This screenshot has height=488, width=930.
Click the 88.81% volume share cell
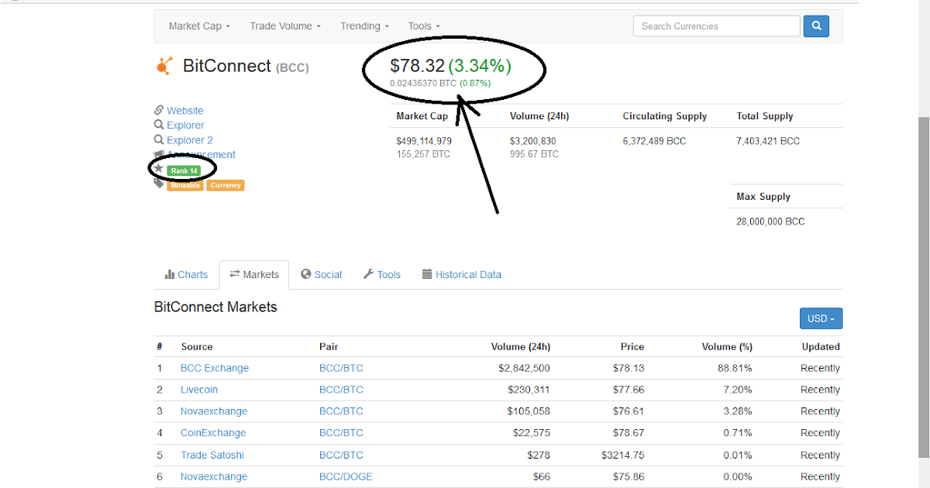(x=735, y=368)
